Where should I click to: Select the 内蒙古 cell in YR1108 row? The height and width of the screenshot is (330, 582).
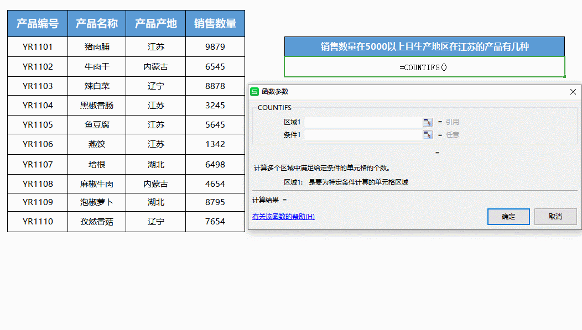click(x=156, y=184)
